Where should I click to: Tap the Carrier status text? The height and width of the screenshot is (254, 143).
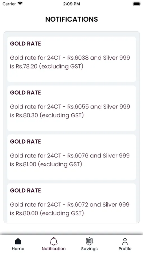[9, 4]
